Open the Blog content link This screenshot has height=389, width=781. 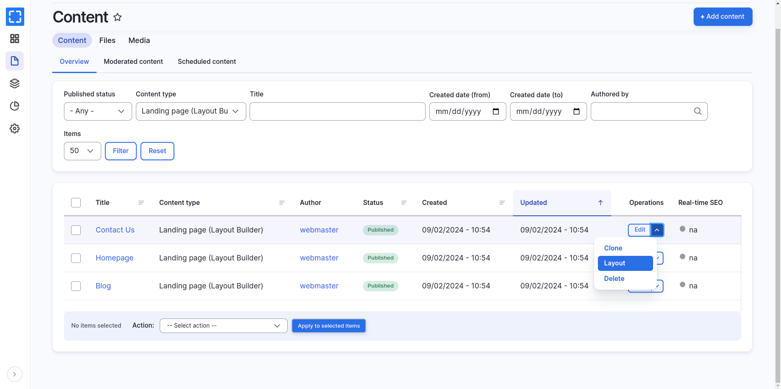(103, 286)
